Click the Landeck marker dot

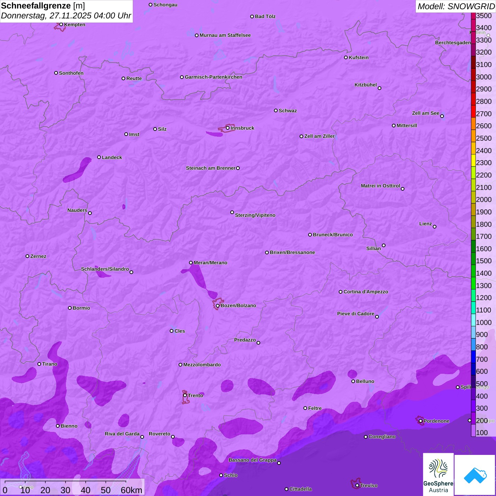(99, 157)
